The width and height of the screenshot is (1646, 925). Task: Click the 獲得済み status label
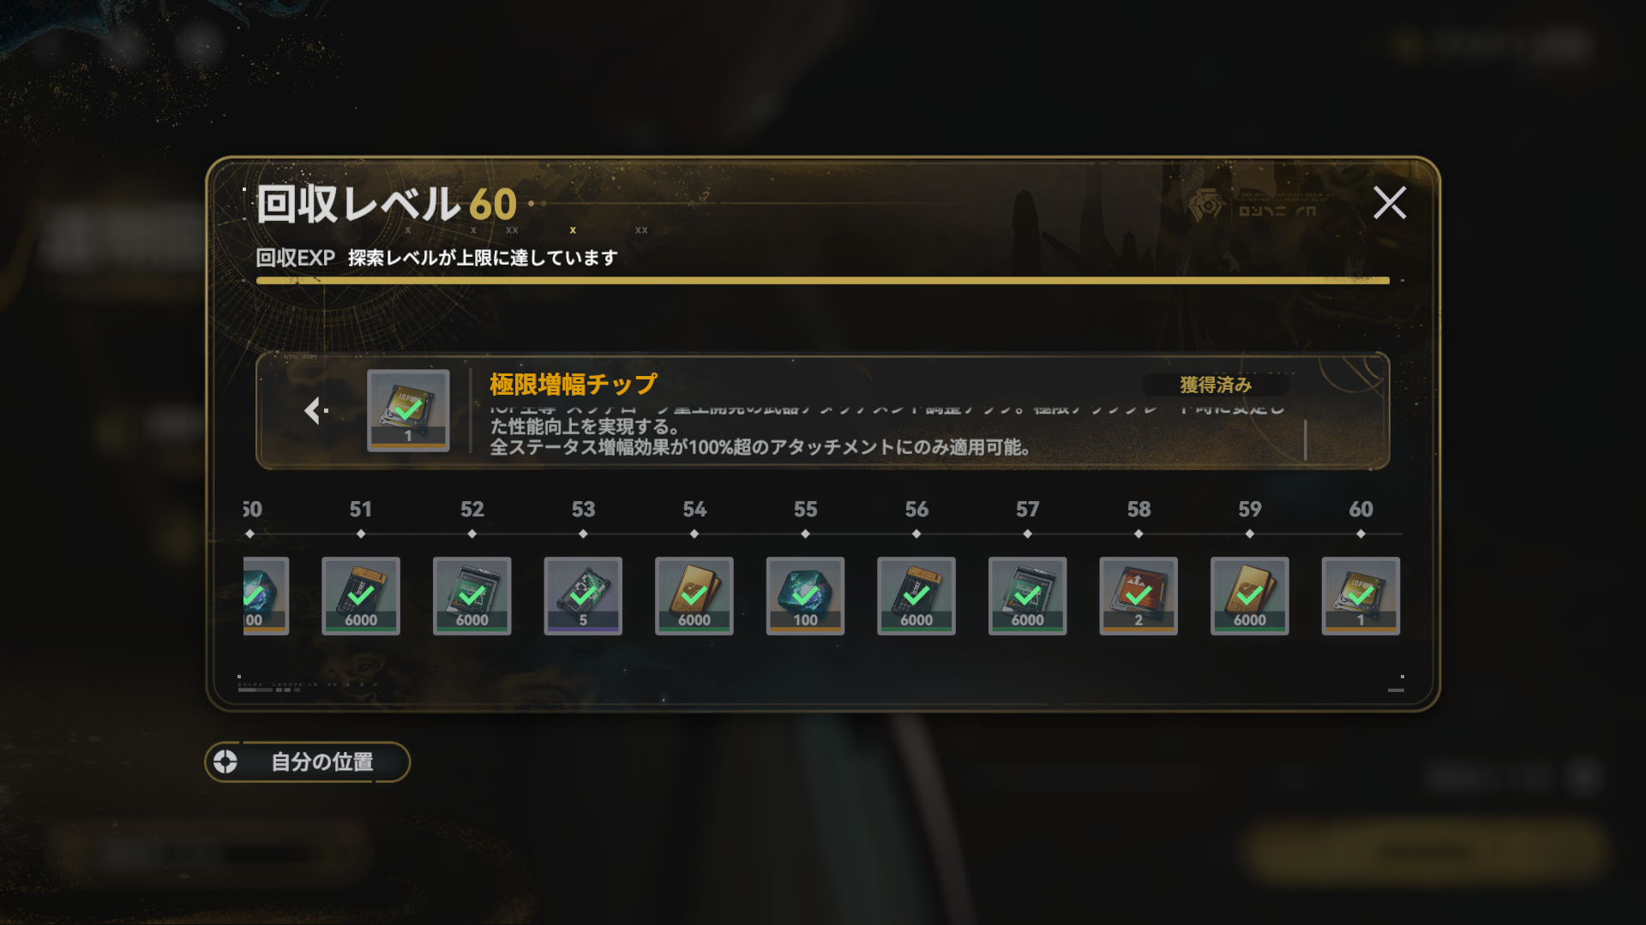(x=1216, y=385)
